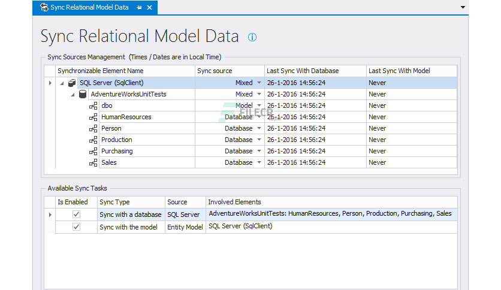Open Sync source dropdown for Sales
This screenshot has width=501, height=290.
(x=259, y=162)
